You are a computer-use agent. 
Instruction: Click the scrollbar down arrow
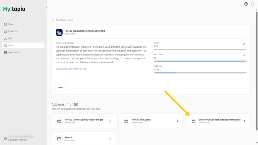click(x=257, y=143)
